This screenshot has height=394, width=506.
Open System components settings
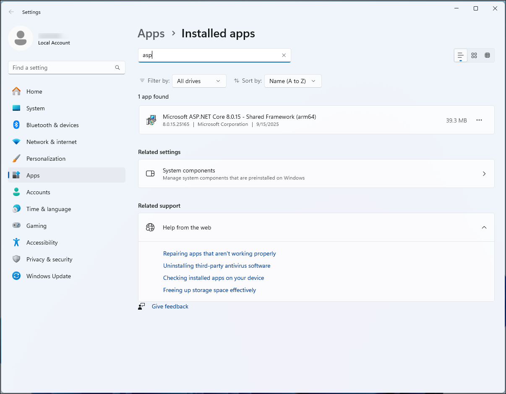316,174
